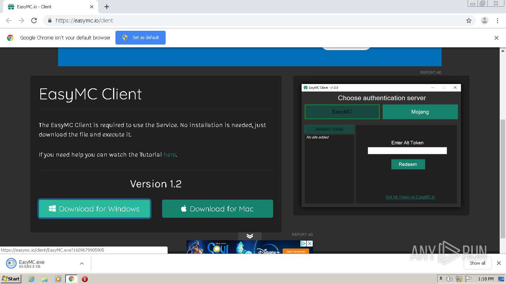Click the Apple logo in Mac button
506x284 pixels.
coord(184,209)
